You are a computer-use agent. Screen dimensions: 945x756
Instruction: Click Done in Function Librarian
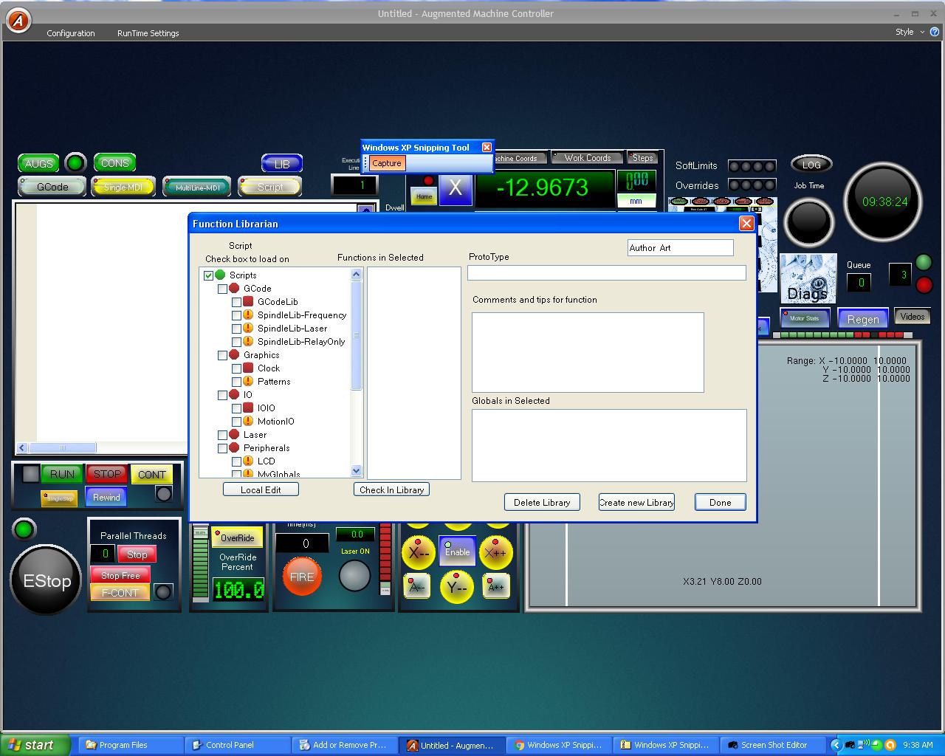point(720,502)
